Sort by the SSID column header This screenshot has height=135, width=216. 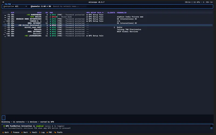pyautogui.click(x=39, y=12)
